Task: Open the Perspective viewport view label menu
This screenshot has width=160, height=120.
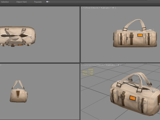Action: [91, 65]
